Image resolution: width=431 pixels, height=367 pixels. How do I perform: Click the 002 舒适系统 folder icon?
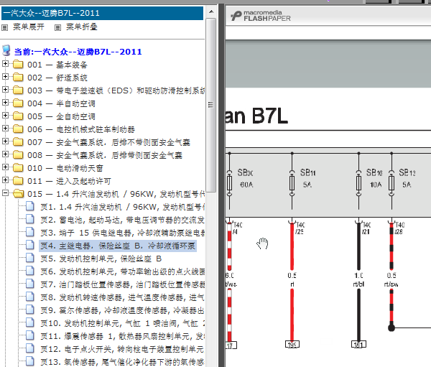tap(18, 78)
